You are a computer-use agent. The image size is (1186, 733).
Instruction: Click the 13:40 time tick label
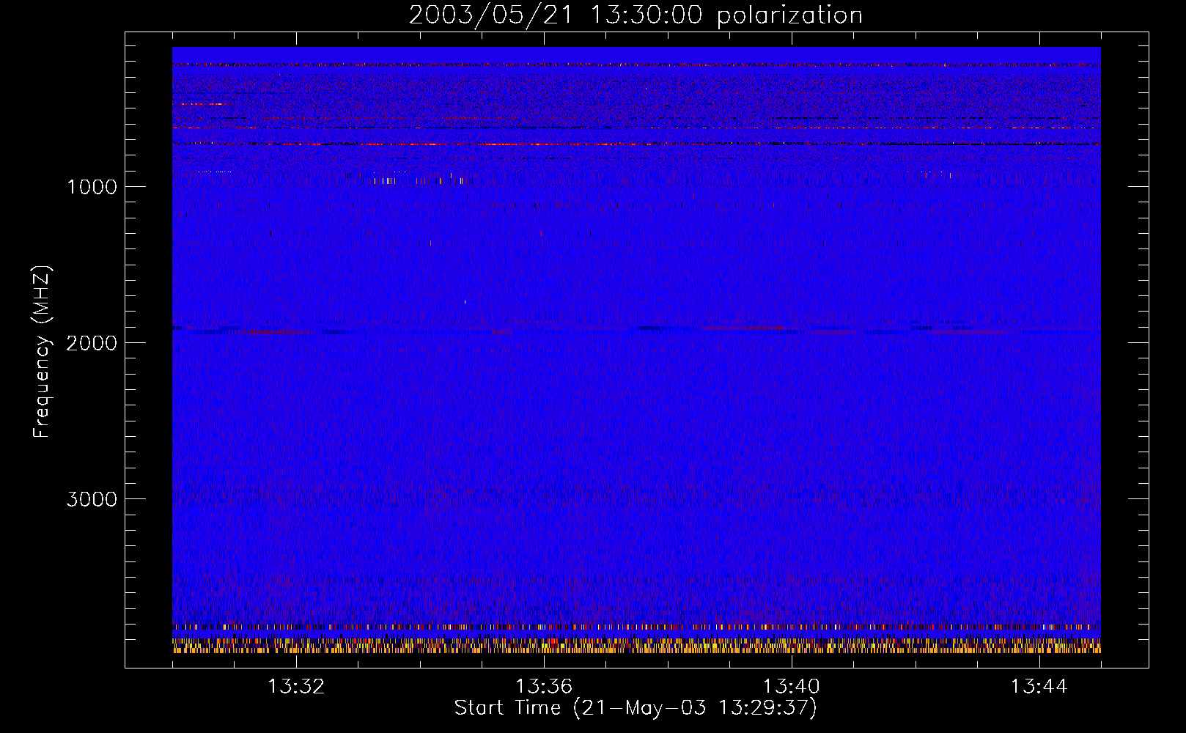coord(792,687)
